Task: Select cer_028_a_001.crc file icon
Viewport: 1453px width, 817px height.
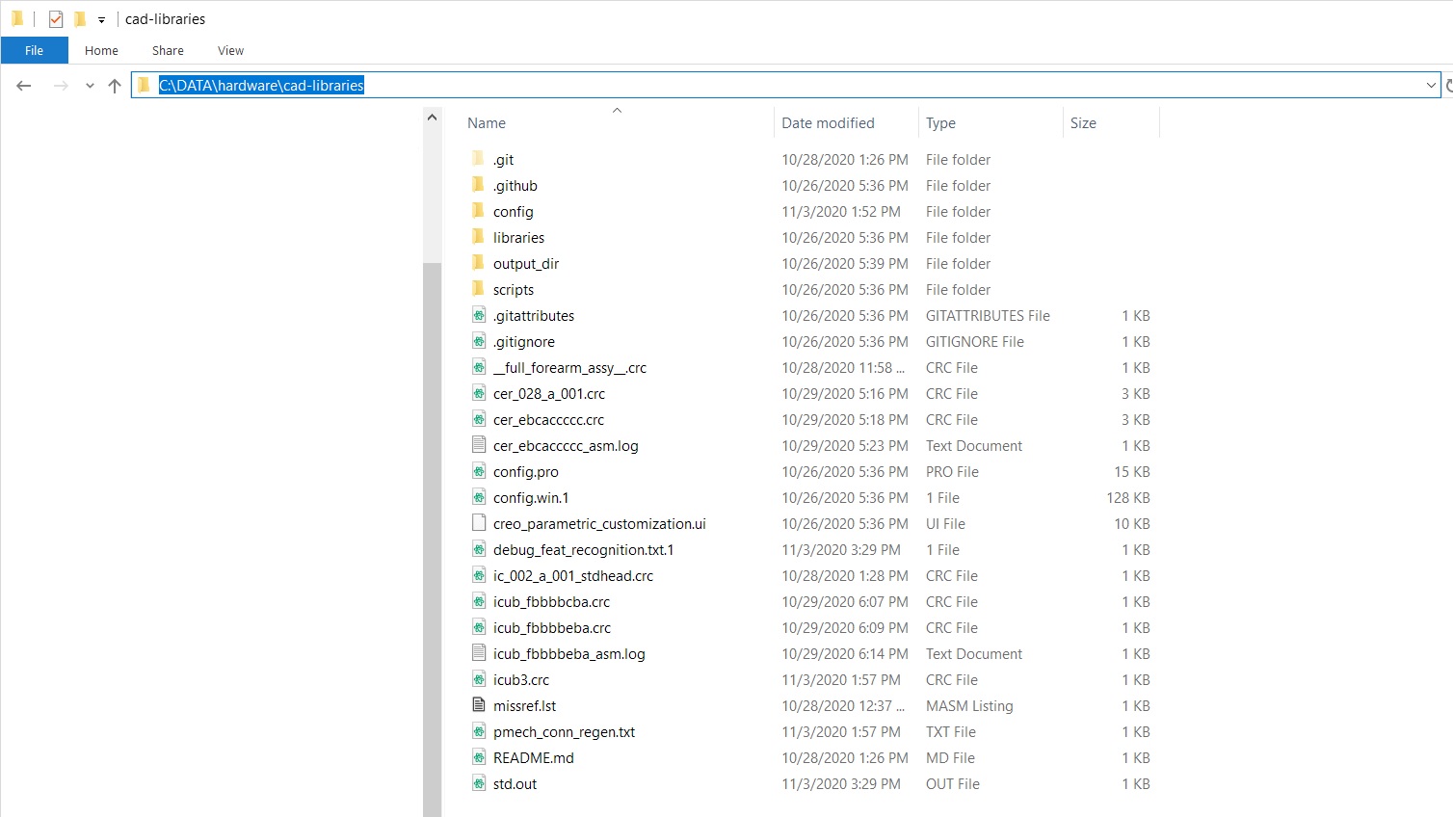Action: 479,393
